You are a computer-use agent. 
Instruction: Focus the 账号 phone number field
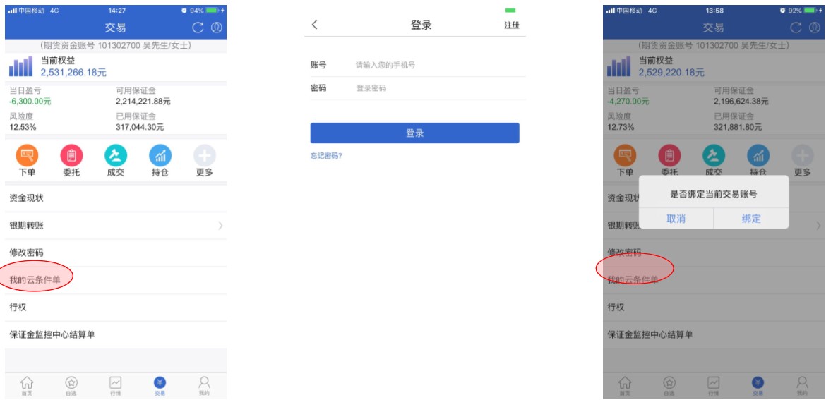[x=438, y=65]
